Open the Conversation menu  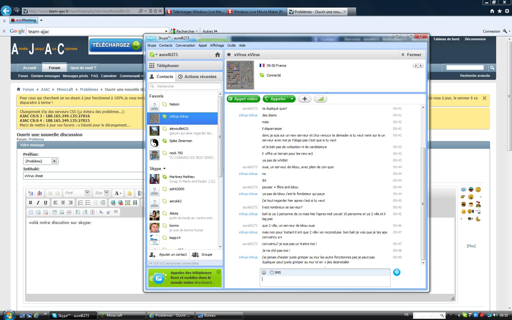(x=185, y=45)
